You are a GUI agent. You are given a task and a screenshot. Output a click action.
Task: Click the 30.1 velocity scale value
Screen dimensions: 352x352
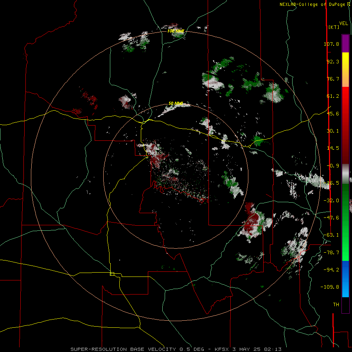tap(333, 131)
